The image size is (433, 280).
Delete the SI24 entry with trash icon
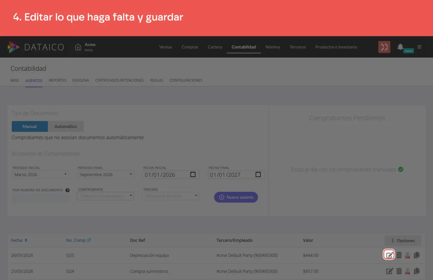point(399,271)
